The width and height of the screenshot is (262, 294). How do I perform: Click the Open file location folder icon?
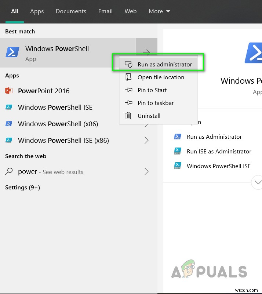tap(128, 77)
